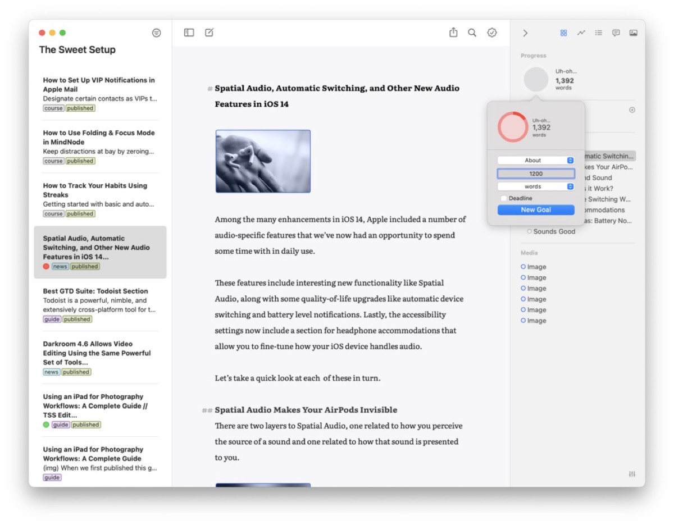Open the 'words' unit dropdown

(536, 186)
